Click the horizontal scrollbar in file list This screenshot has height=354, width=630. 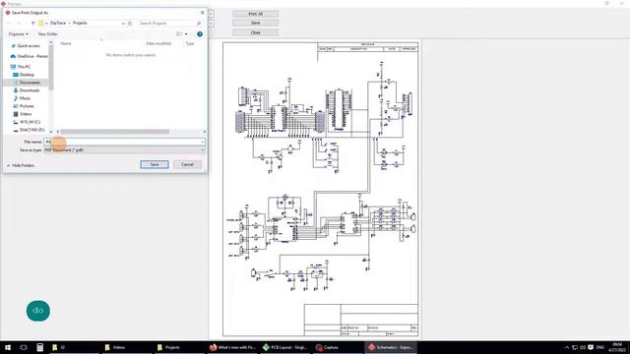point(115,132)
